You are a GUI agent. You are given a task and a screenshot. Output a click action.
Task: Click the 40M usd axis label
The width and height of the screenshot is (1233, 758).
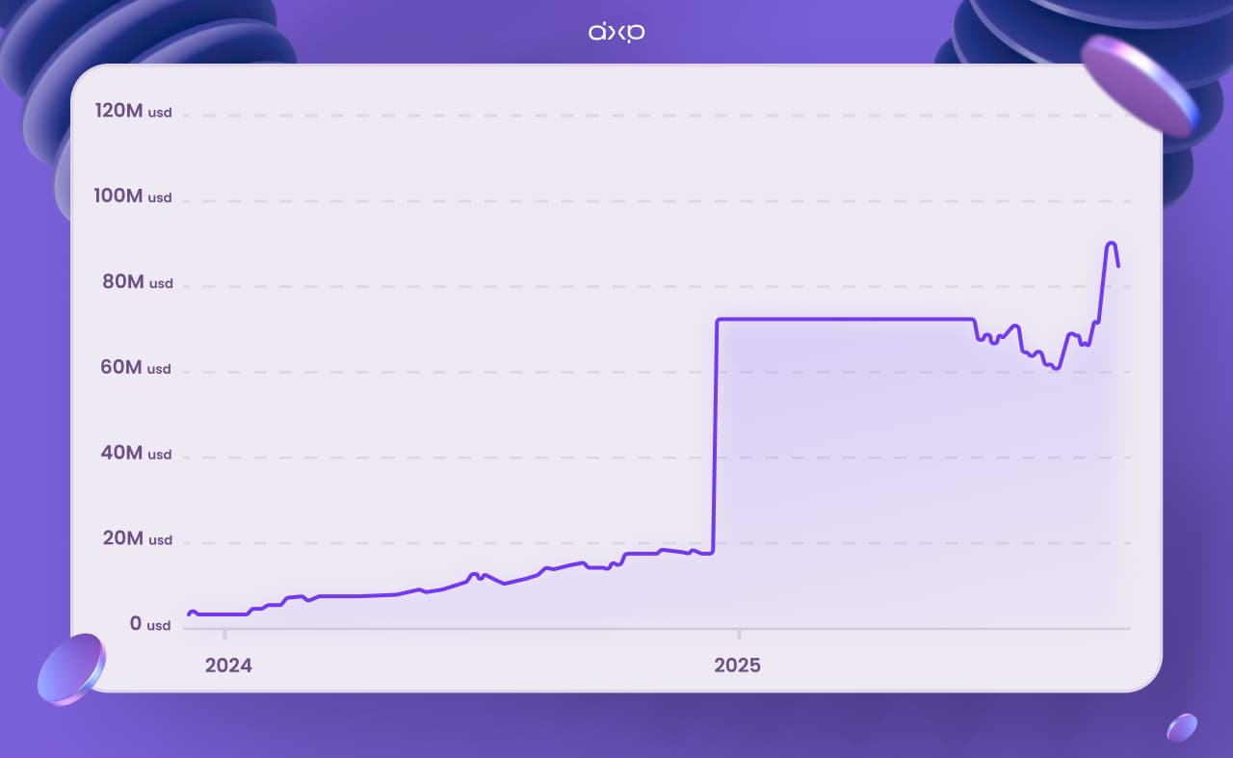pyautogui.click(x=137, y=453)
